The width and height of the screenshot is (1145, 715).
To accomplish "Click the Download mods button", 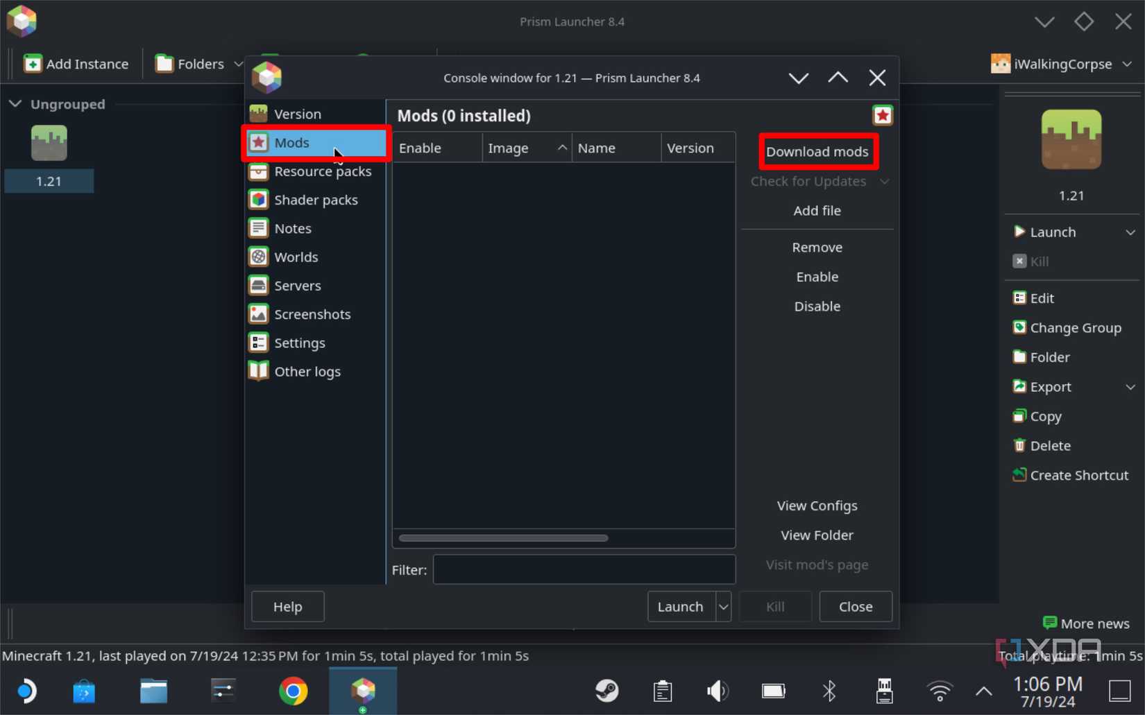I will [817, 151].
